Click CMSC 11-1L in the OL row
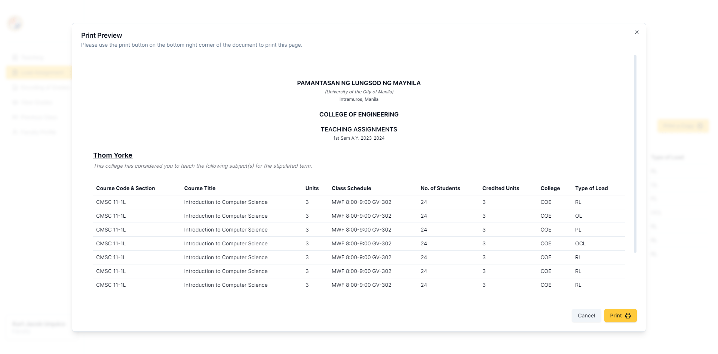 coord(111,216)
